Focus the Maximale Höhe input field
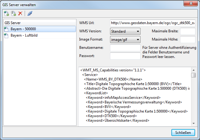Viewport: 200px width, 140px height. [x=187, y=39]
